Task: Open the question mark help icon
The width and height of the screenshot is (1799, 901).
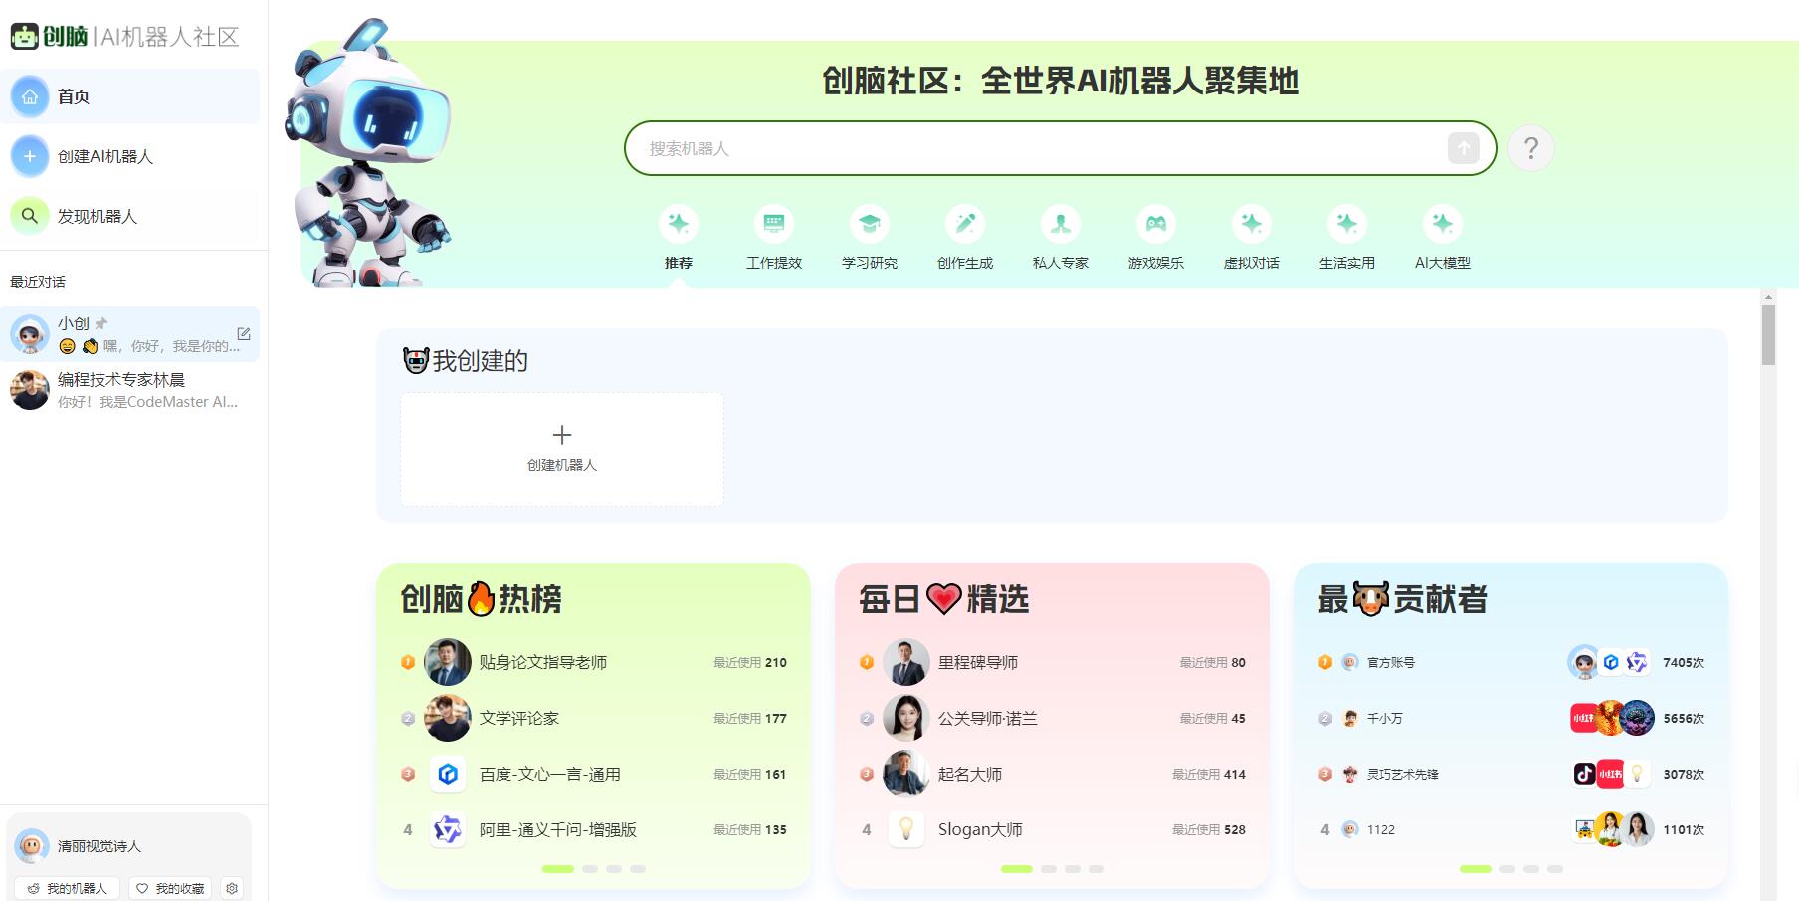Action: (1530, 148)
